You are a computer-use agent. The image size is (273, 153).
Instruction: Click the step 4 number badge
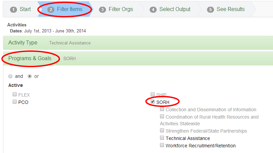click(153, 10)
